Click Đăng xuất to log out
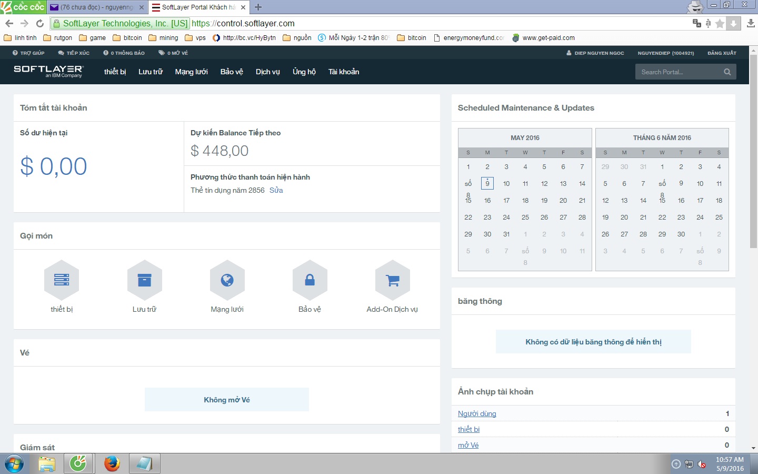 click(x=722, y=53)
